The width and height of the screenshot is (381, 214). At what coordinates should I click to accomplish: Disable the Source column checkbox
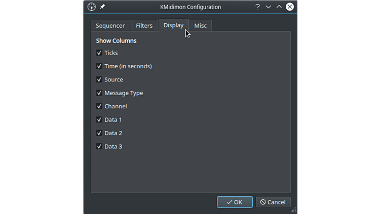click(x=99, y=79)
